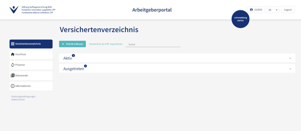Focus the Suche search field
This screenshot has height=131, width=301.
click(153, 44)
